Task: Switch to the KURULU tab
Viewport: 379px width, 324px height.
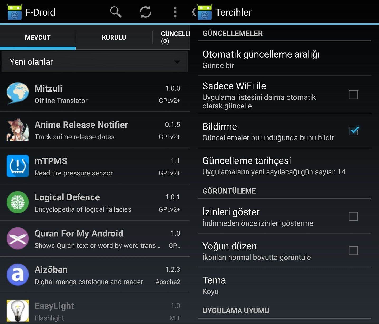Action: (114, 37)
